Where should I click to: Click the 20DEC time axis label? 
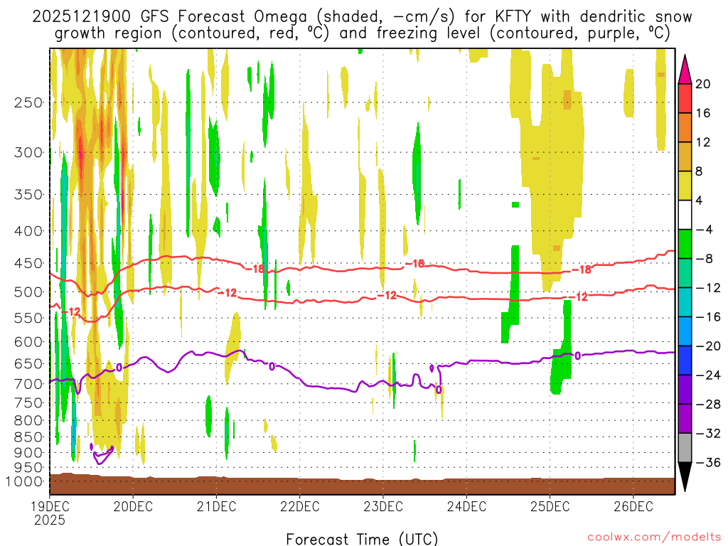point(133,506)
